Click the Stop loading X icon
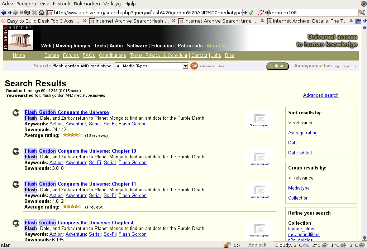The height and width of the screenshot is (249, 367). pos(34,13)
